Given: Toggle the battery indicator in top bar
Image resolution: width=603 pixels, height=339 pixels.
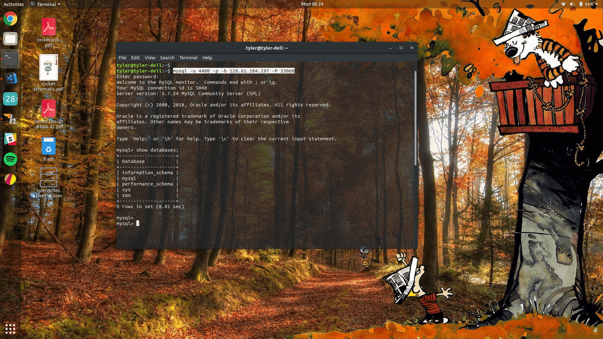Looking at the screenshot, I should coord(582,4).
